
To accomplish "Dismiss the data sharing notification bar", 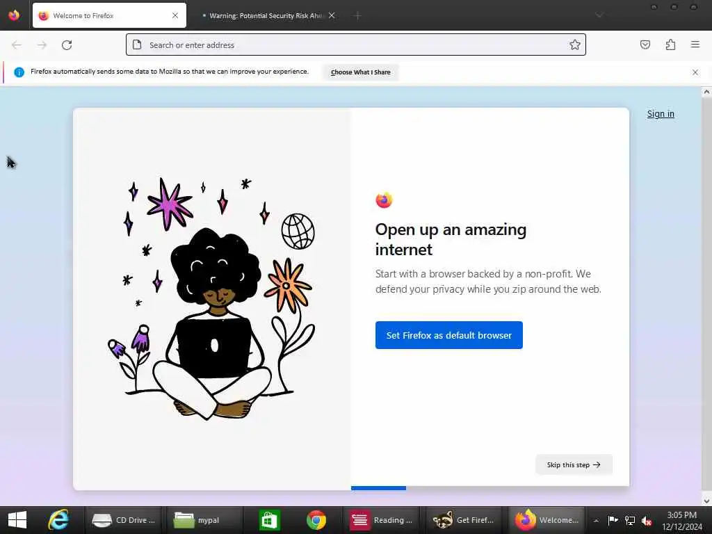I will (x=695, y=72).
